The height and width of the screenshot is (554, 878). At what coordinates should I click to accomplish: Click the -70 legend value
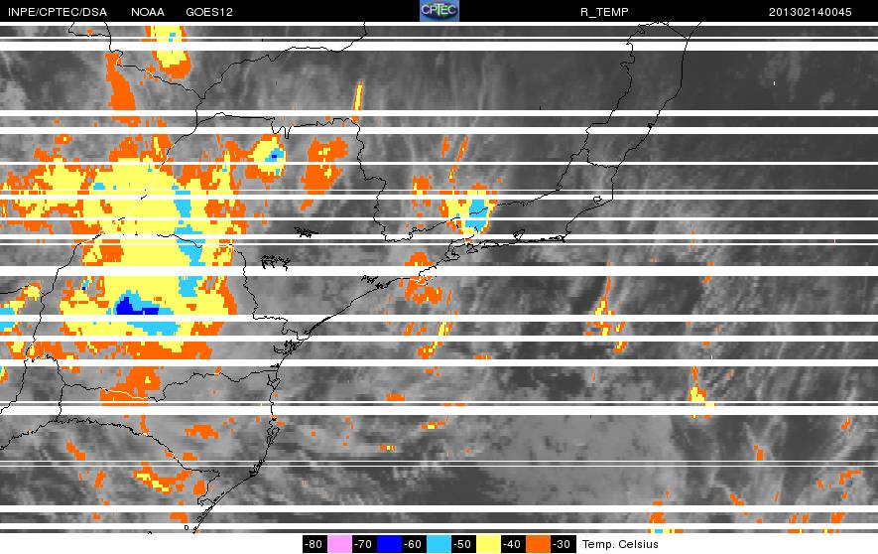(x=364, y=544)
